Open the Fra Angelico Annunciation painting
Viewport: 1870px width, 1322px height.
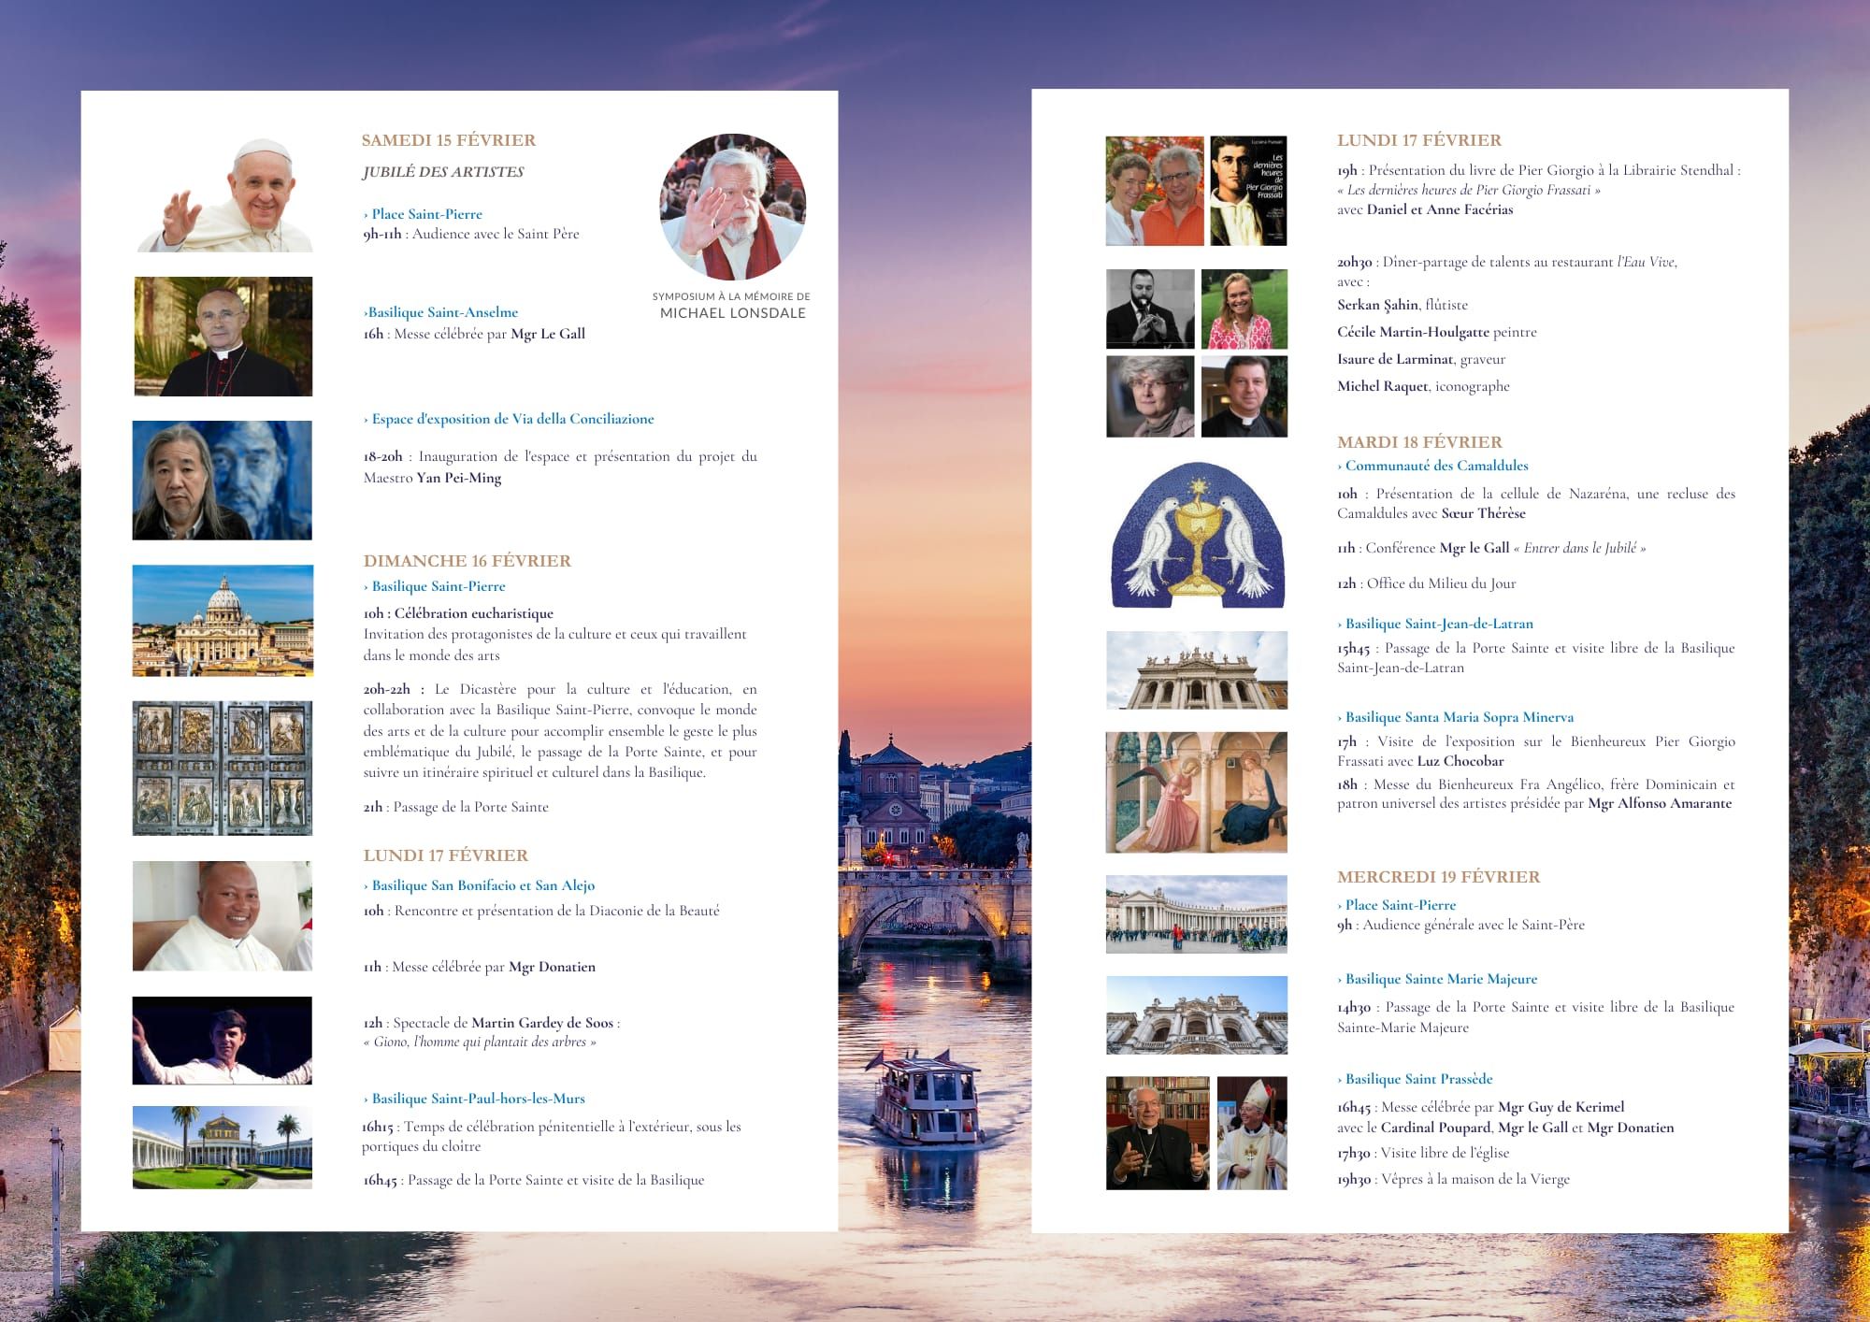1197,792
